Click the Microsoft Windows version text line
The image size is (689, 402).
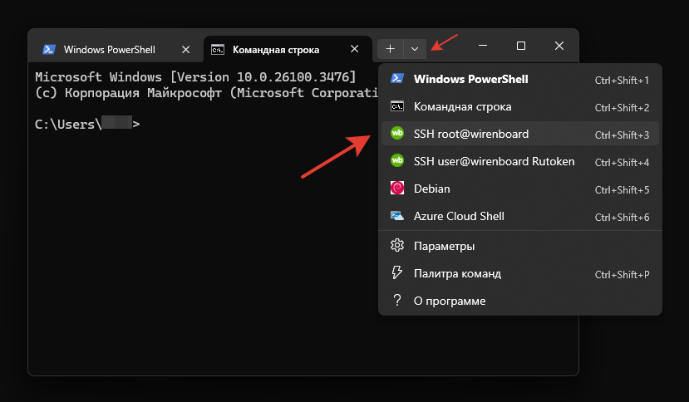pos(195,77)
